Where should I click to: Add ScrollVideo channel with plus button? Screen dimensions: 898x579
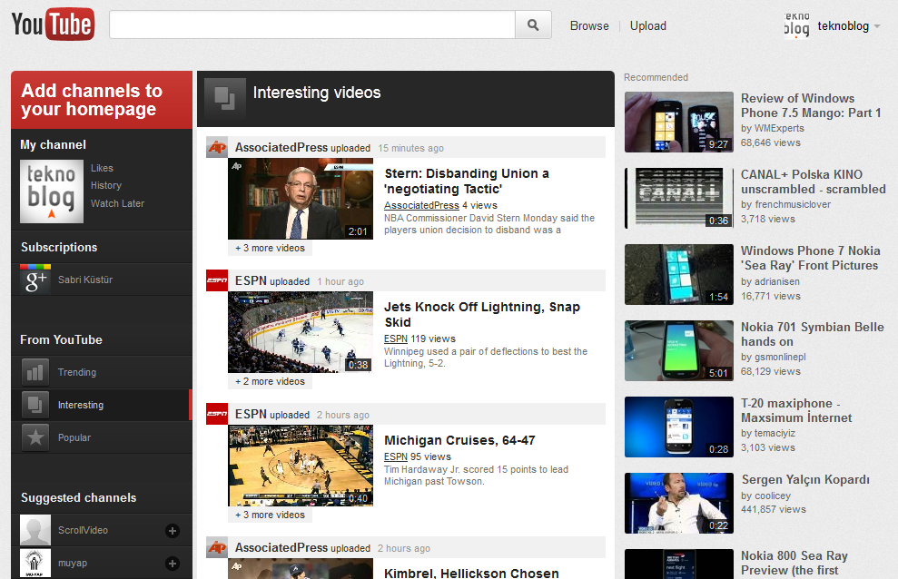(x=173, y=531)
